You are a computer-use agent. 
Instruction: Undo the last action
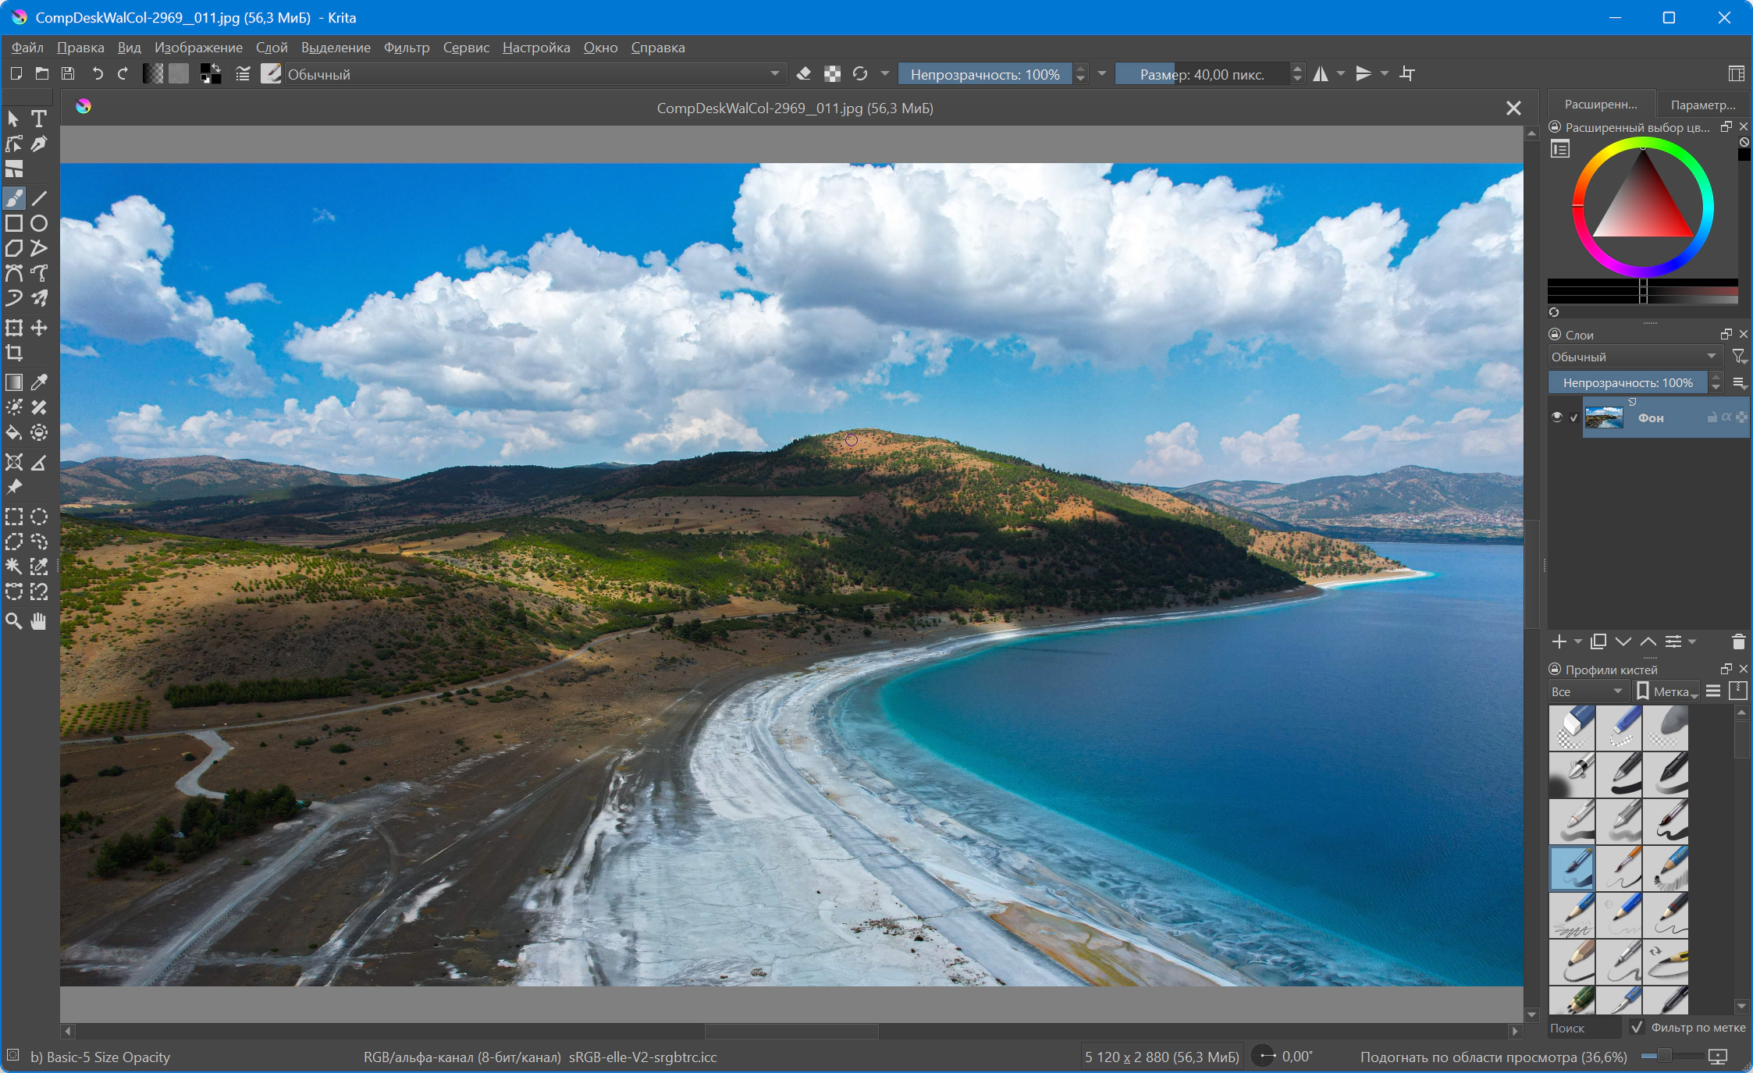(97, 74)
